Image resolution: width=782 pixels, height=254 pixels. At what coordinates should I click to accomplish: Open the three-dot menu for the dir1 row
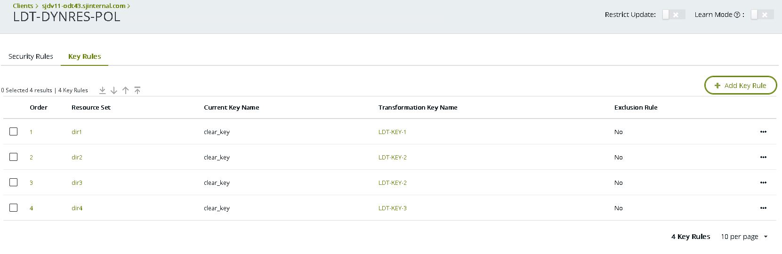tap(763, 132)
